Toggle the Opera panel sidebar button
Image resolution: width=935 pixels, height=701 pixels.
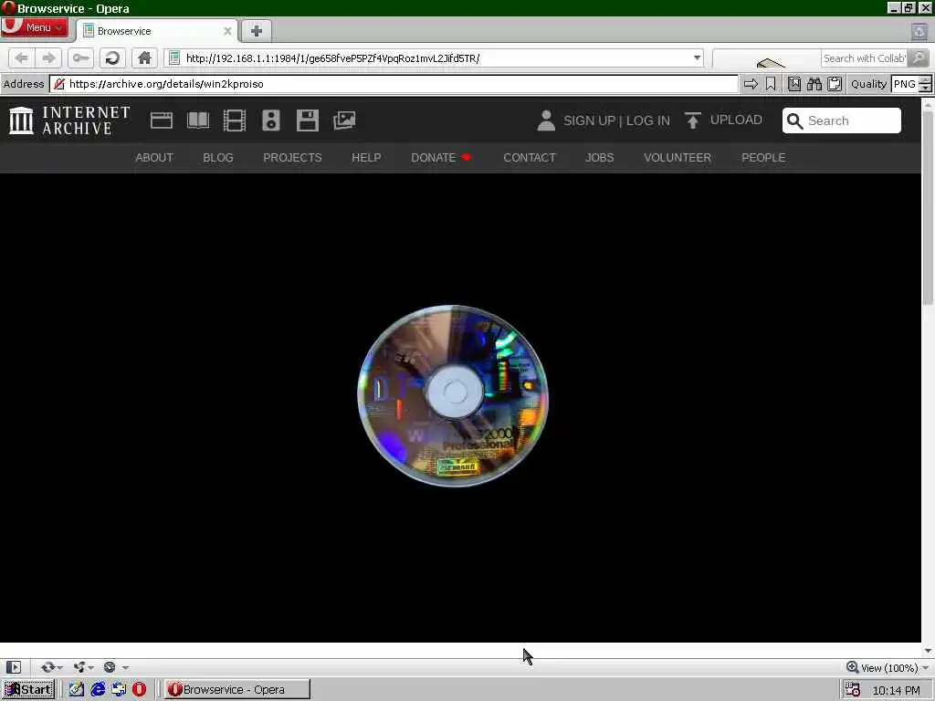13,667
